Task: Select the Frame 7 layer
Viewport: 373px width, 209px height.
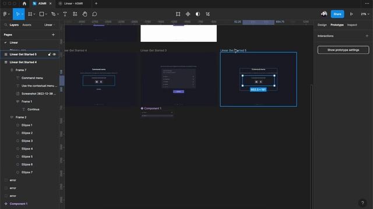Action: 30,70
